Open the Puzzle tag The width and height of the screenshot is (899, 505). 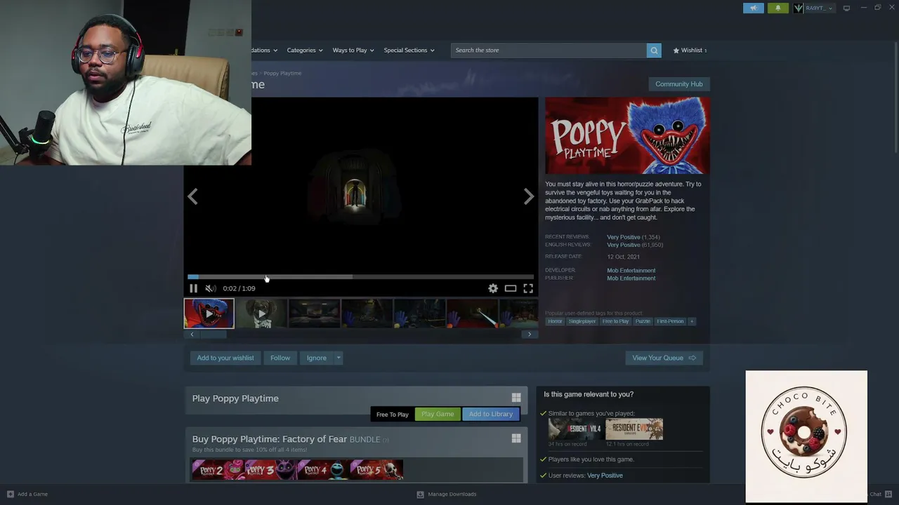[x=643, y=321]
